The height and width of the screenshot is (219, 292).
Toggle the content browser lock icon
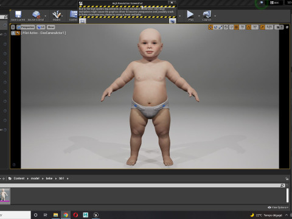click(x=287, y=179)
